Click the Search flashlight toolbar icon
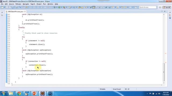 (x=85, y=7)
